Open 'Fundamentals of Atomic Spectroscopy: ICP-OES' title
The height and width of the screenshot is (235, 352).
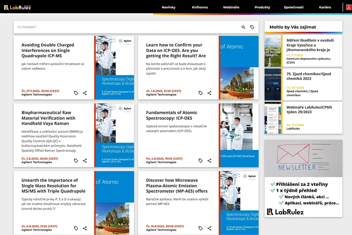click(172, 115)
